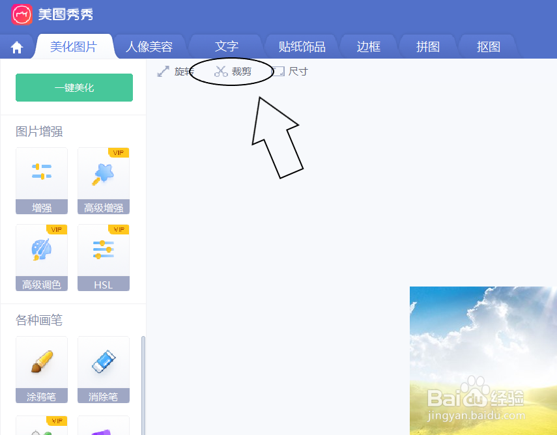Open the 人像美容 tab

click(149, 46)
